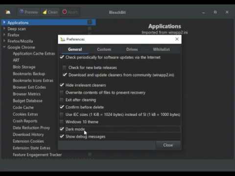Open the Whitelist tab
The height and width of the screenshot is (176, 235).
click(161, 49)
